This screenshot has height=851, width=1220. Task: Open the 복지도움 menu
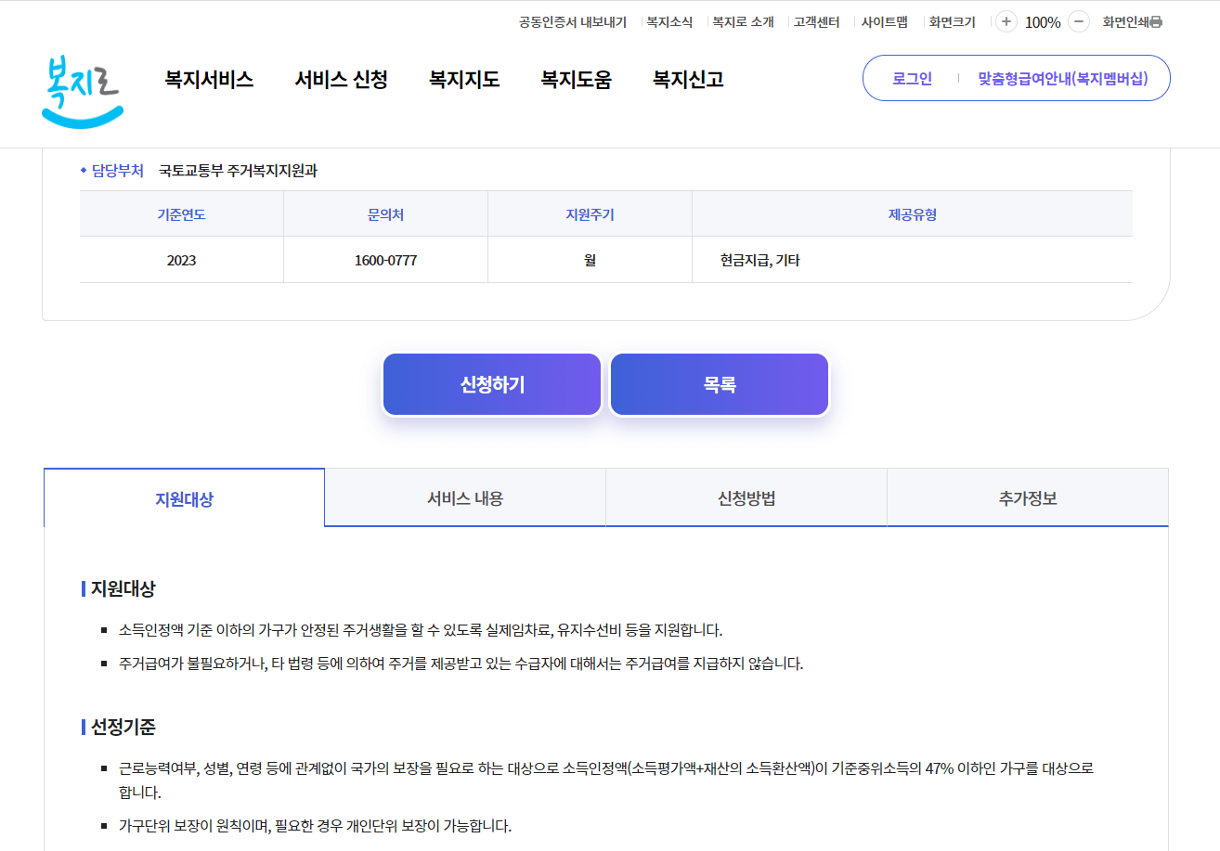(x=575, y=80)
